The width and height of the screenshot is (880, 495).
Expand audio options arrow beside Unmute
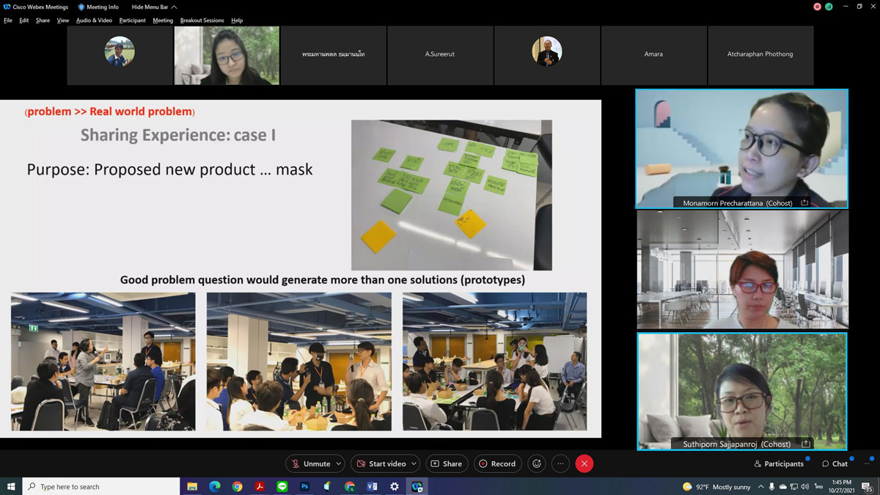click(338, 463)
